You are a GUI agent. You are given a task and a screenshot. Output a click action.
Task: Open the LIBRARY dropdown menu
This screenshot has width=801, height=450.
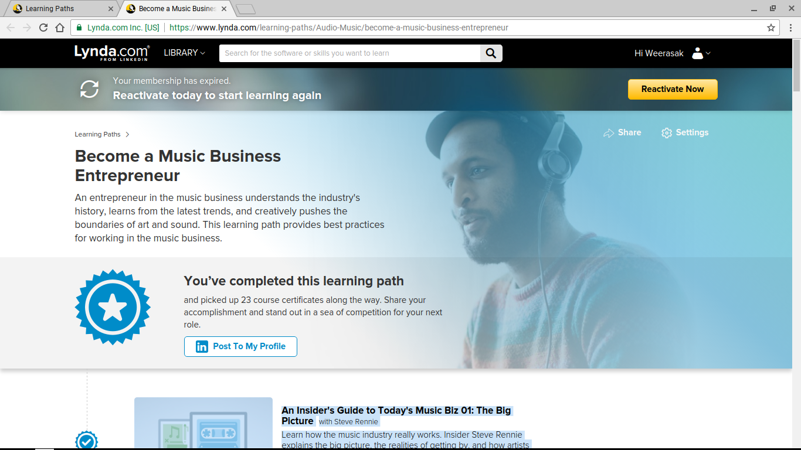(184, 53)
